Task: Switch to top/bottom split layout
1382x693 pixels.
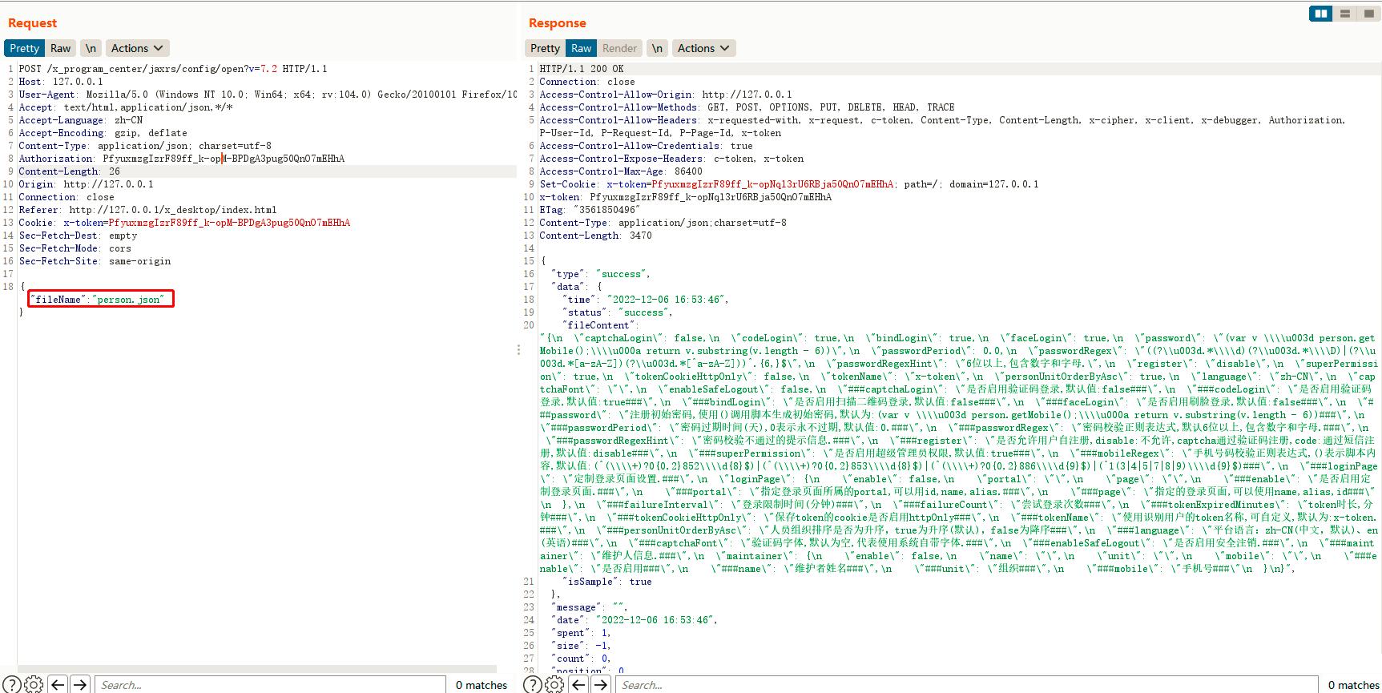Action: click(1345, 14)
